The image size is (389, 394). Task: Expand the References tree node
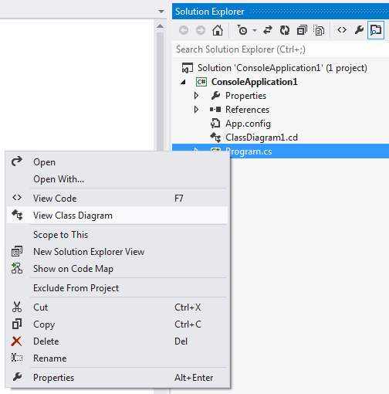click(196, 110)
